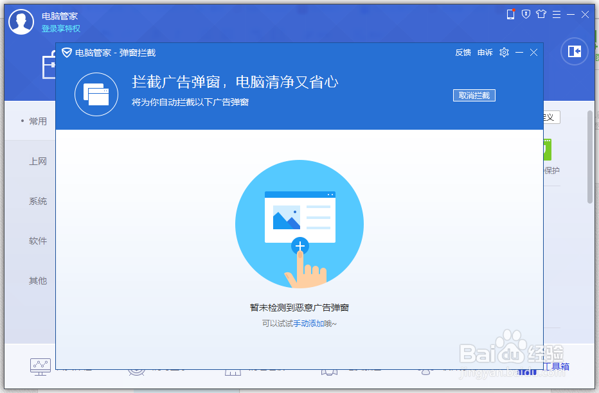Close the 弹窗拦截 dialog
The width and height of the screenshot is (599, 393).
pos(533,53)
